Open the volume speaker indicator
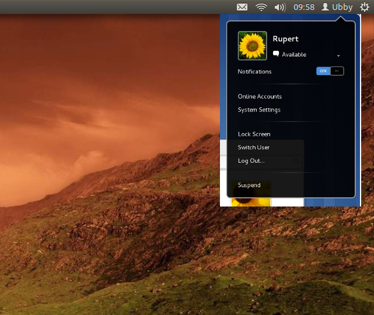This screenshot has height=315, width=374. pyautogui.click(x=279, y=7)
